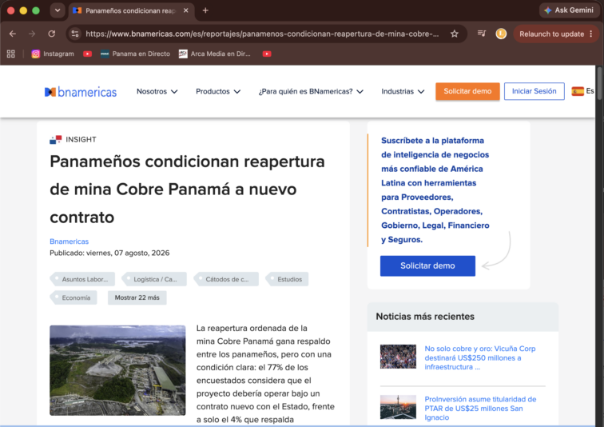
Task: Go back to the previous page
Action: 12,34
